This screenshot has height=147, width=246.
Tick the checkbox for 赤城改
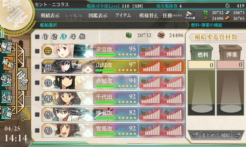tap(37, 83)
